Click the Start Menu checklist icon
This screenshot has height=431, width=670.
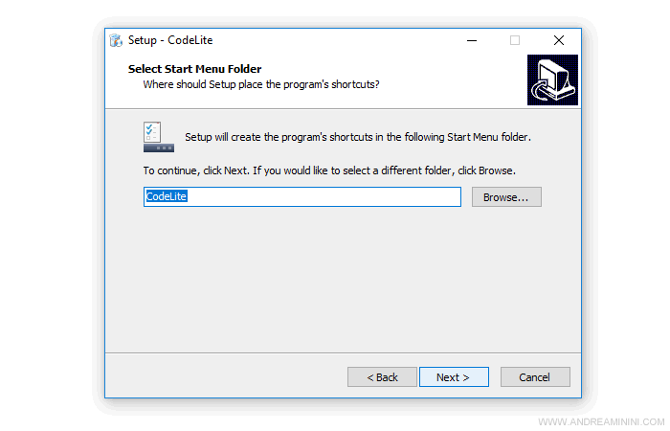(158, 137)
